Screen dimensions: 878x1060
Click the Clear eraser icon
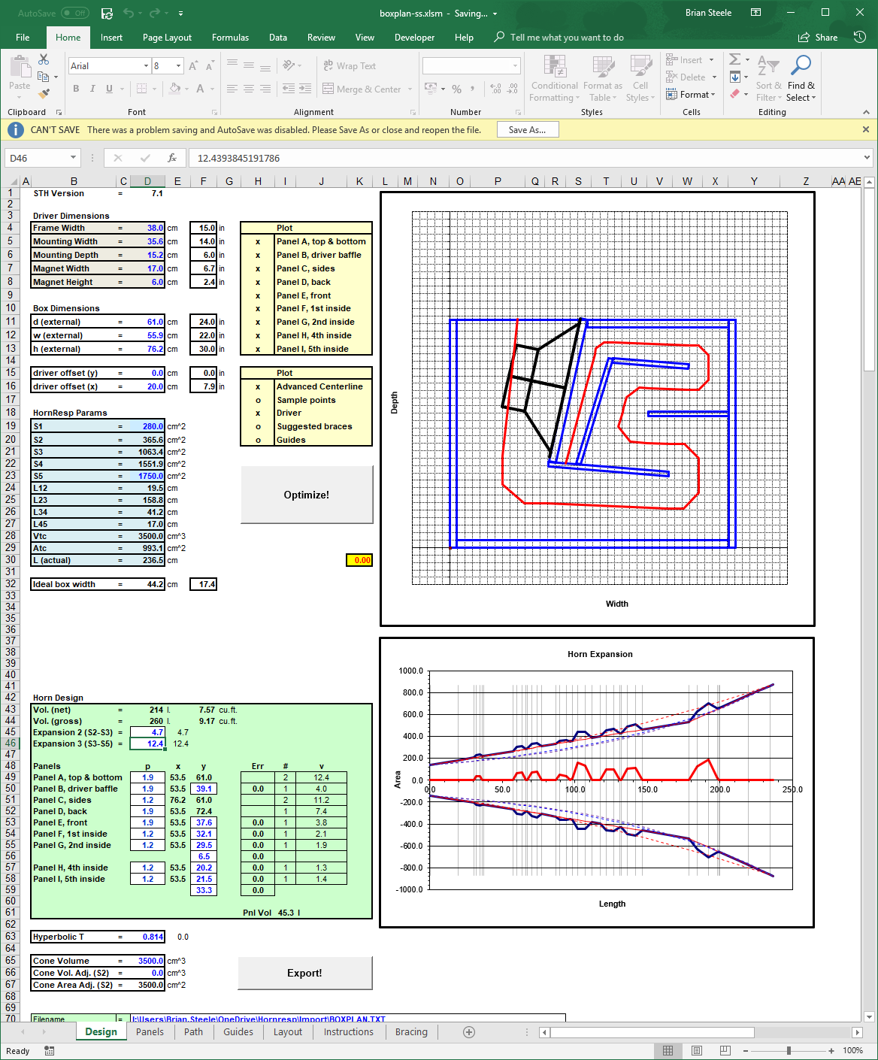[x=734, y=94]
